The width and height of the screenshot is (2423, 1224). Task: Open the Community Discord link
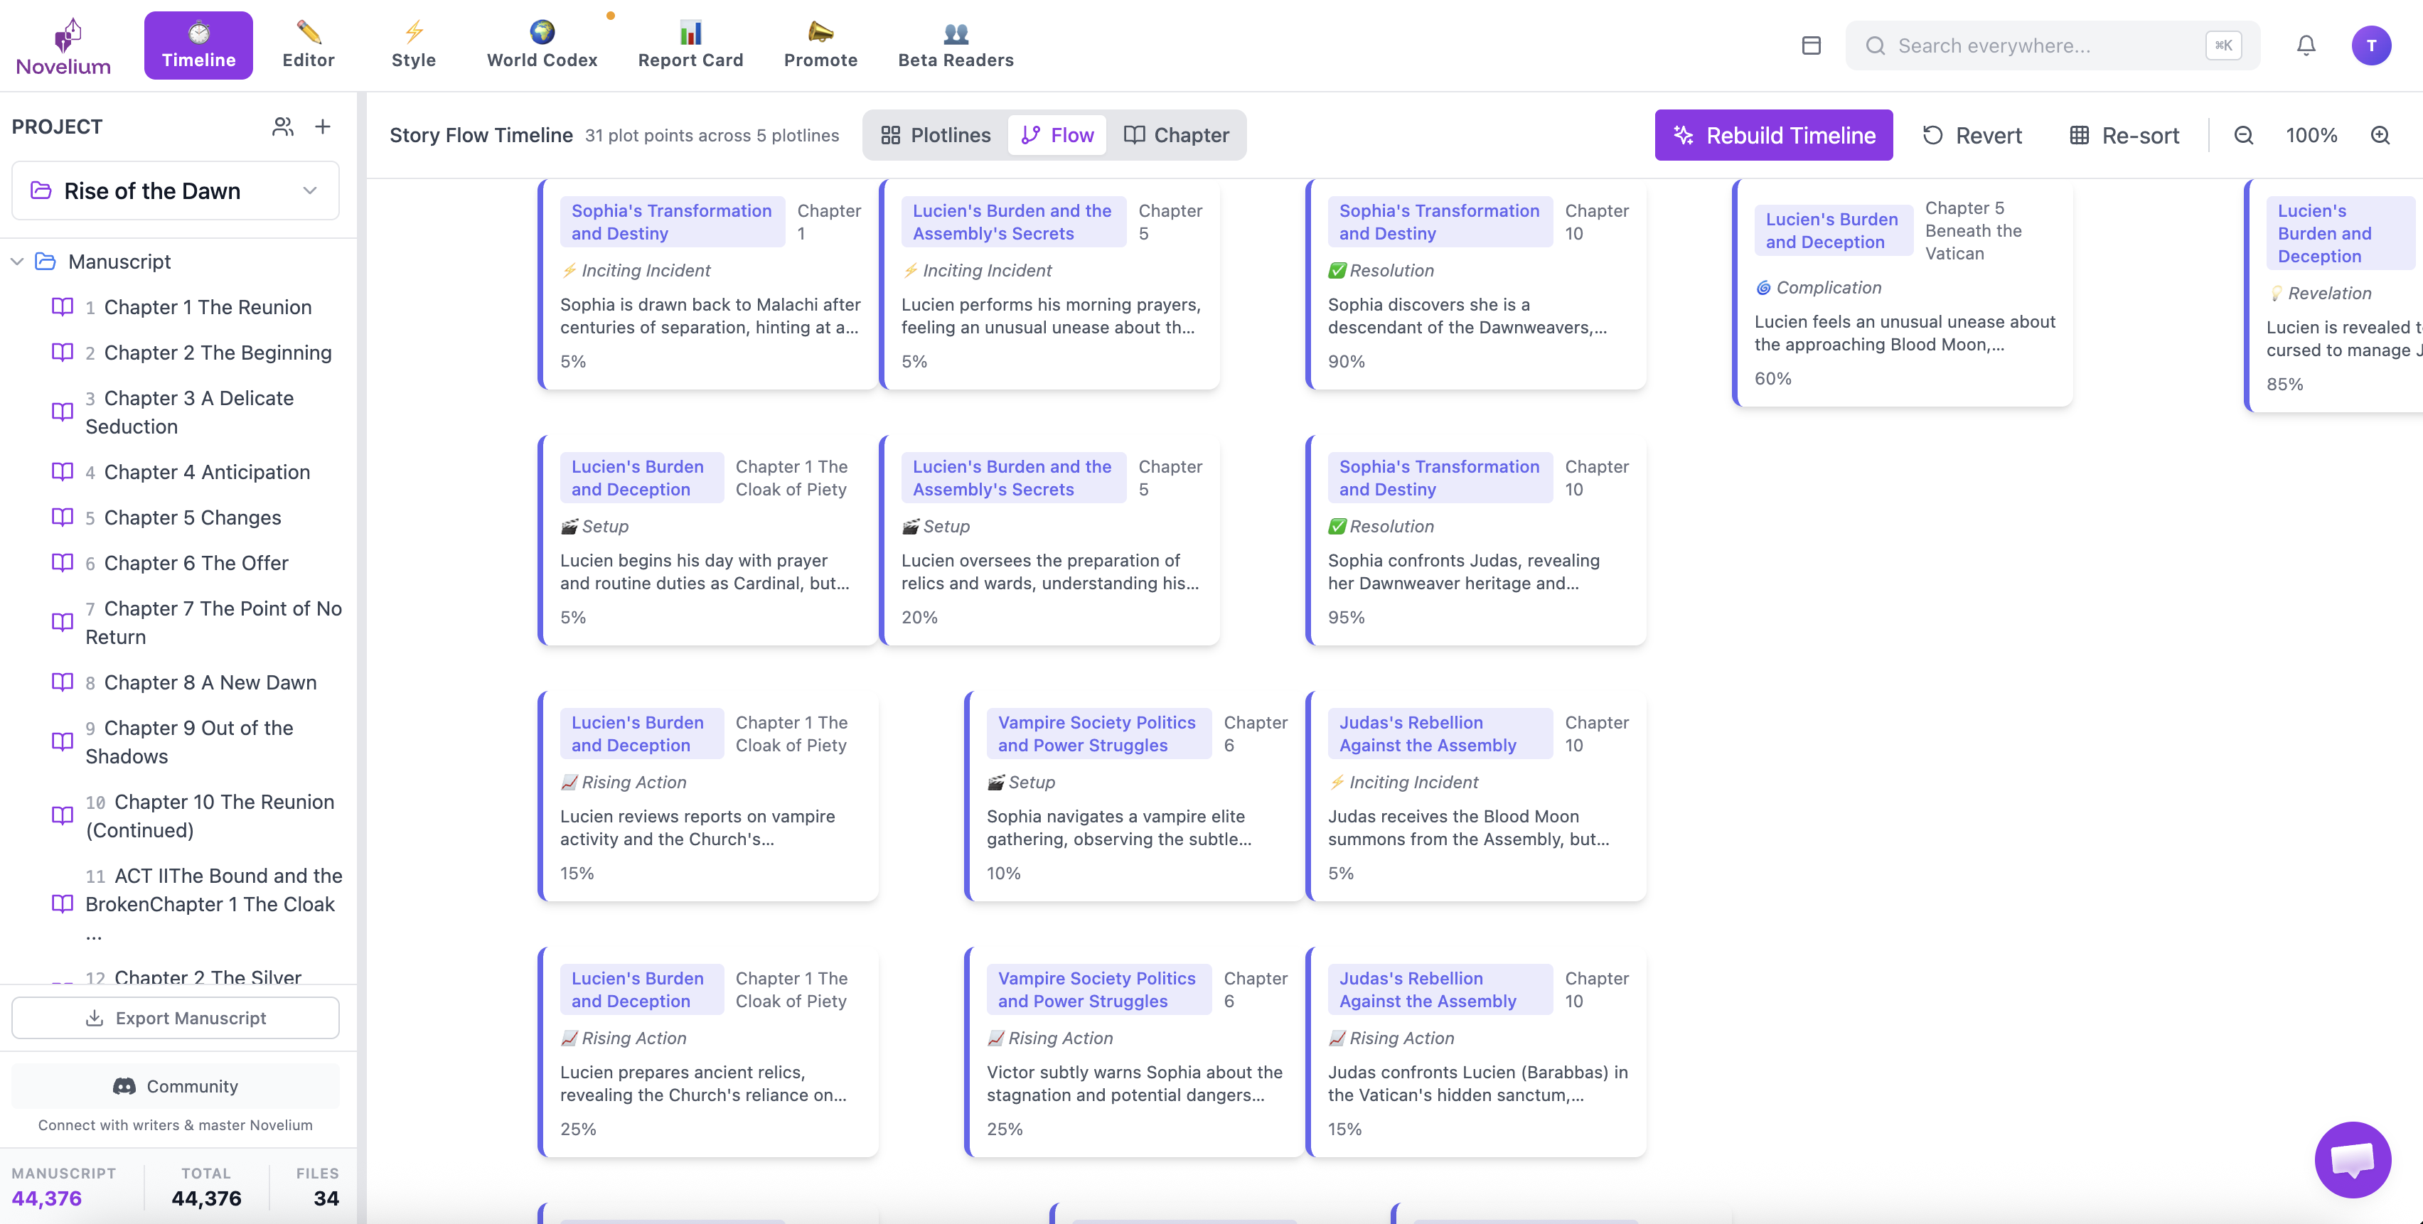click(174, 1086)
